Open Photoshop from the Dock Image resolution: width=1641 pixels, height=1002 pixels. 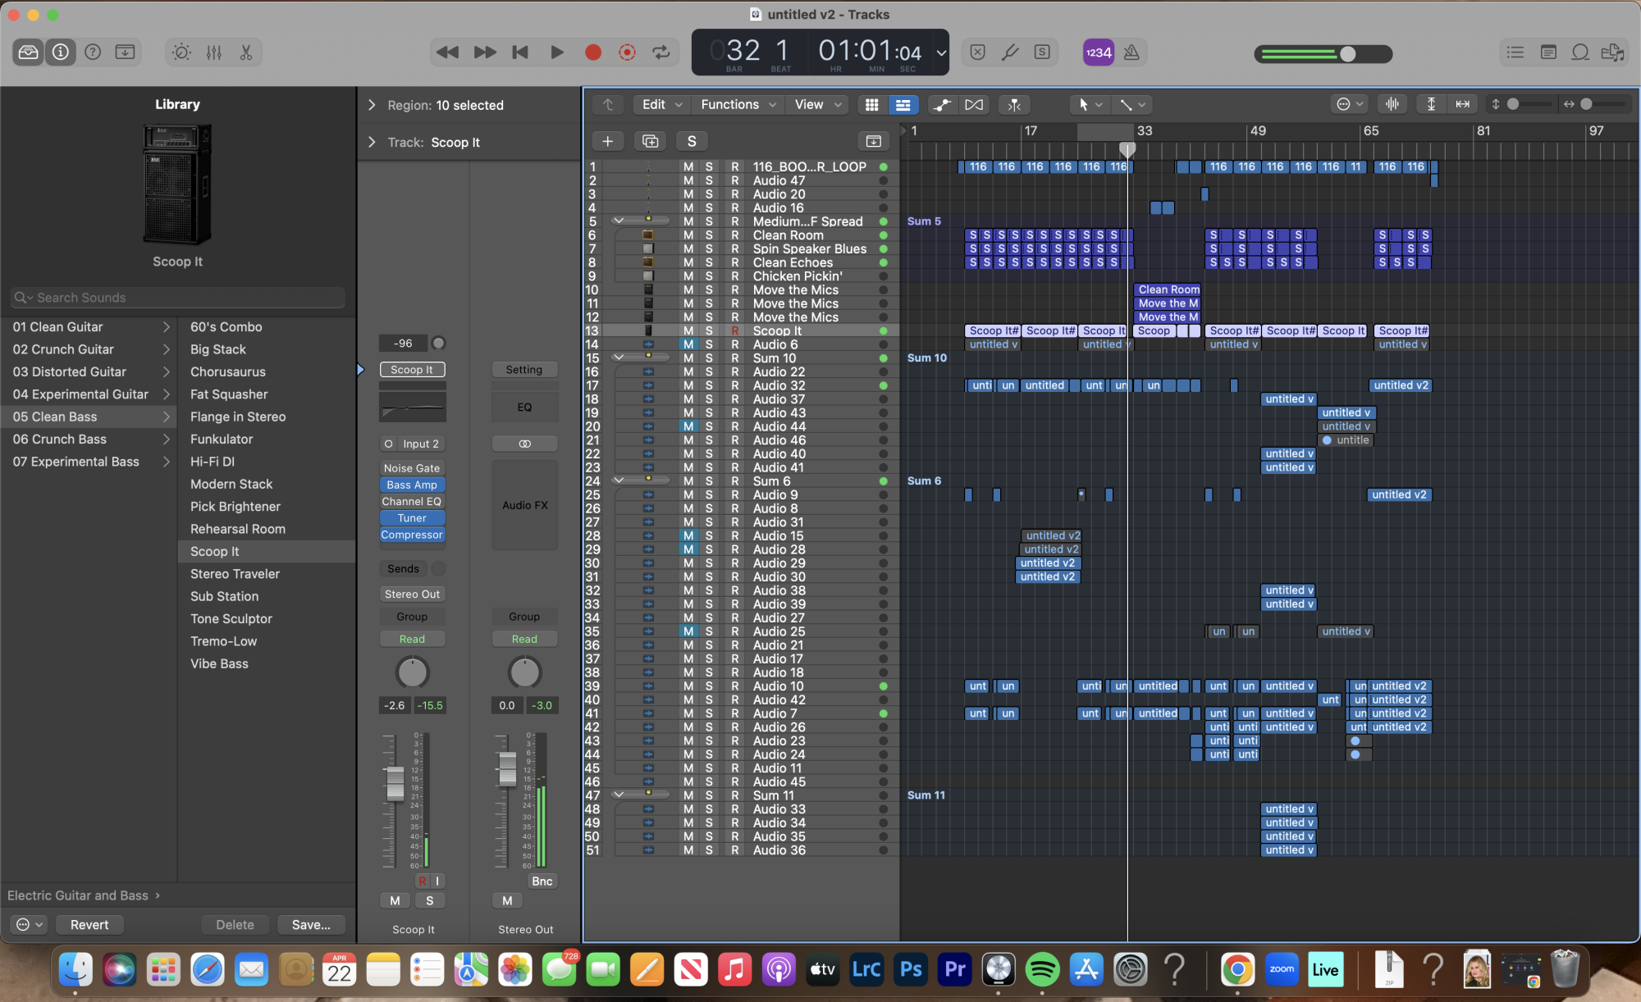point(910,970)
